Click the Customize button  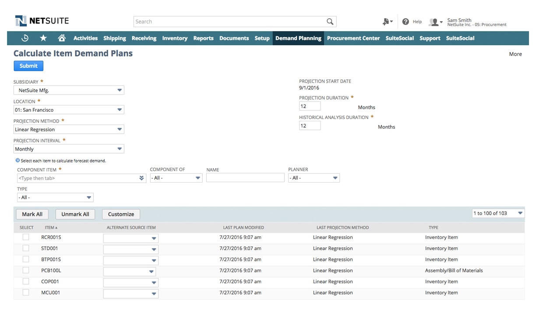click(121, 214)
